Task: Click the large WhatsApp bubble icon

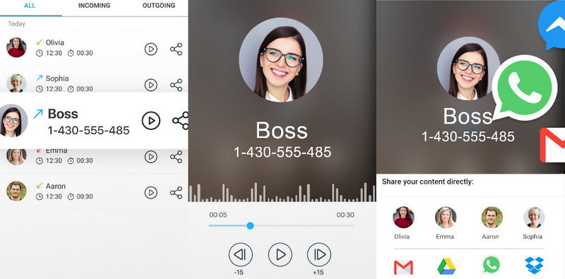Action: 524,88
